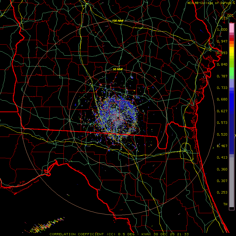Viewport: 236px width, 236px height.
Task: Click the pink segment of the color bar
Action: pyautogui.click(x=232, y=28)
